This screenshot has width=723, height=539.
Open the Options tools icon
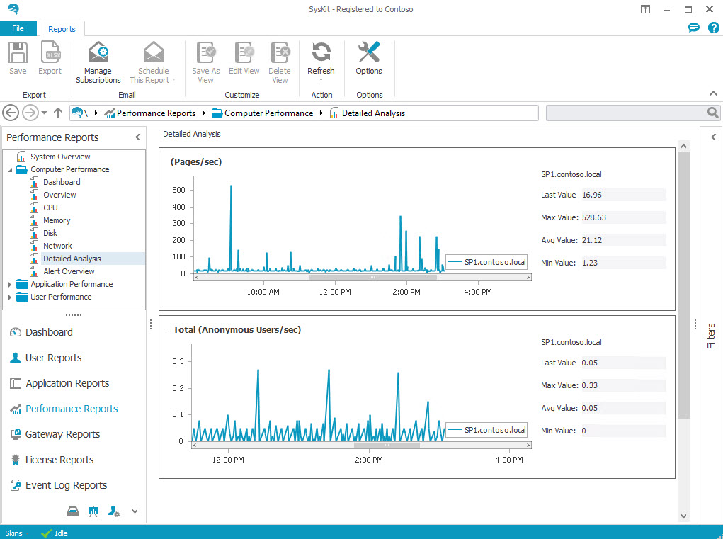pyautogui.click(x=369, y=52)
